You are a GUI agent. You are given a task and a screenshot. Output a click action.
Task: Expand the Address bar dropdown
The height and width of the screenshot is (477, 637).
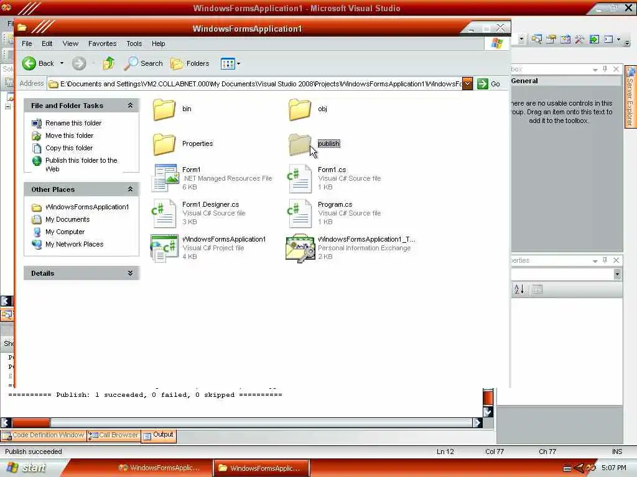pos(468,84)
